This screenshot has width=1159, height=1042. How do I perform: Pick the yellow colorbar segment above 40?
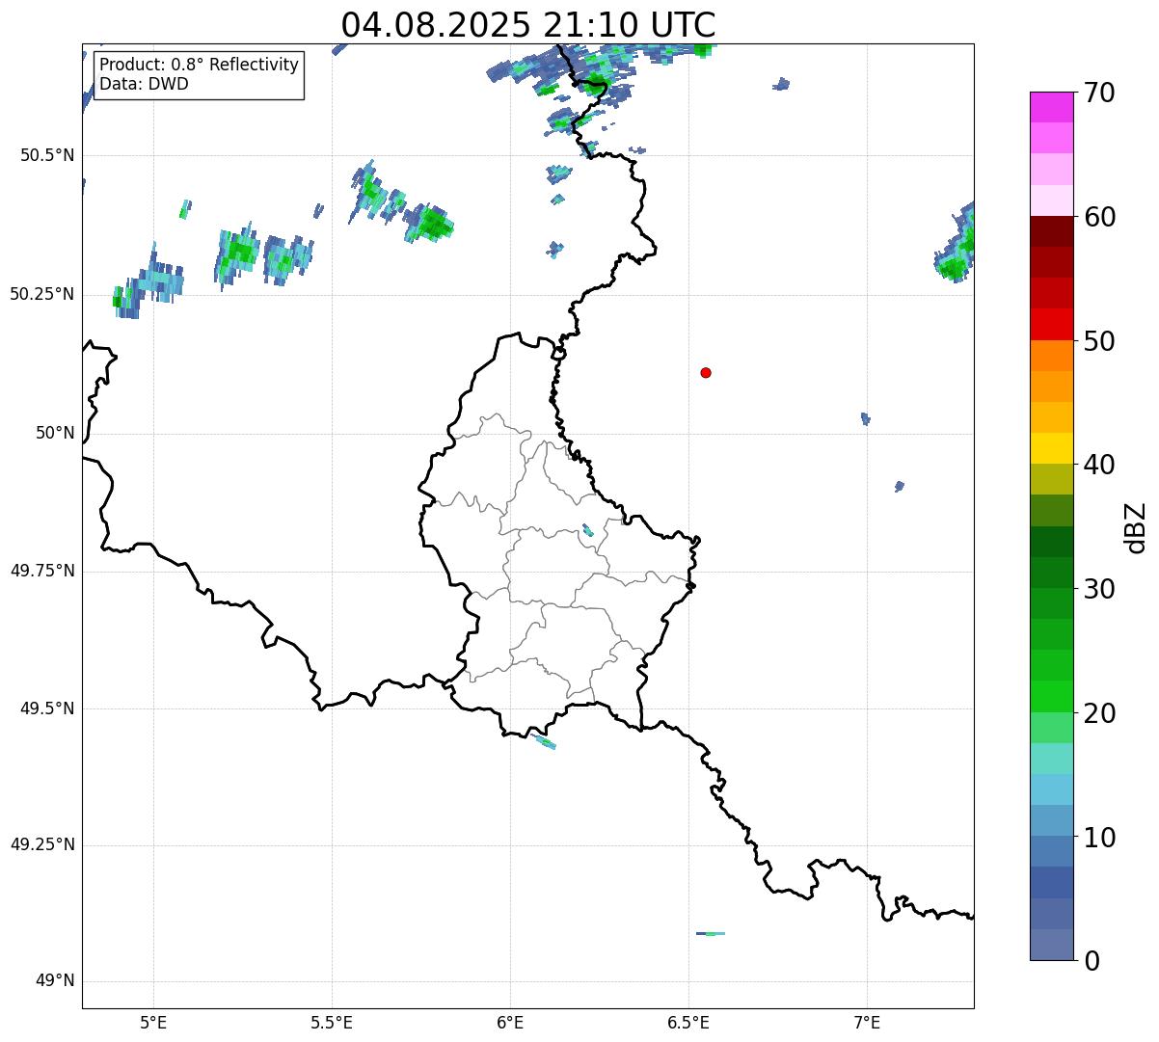point(1051,448)
